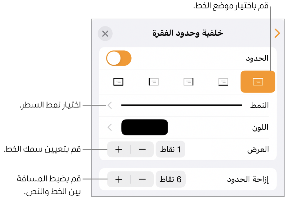Viewport: 285px width, 205px height.
Task: Close the paragraph background and borders panel
Action: pyautogui.click(x=105, y=34)
